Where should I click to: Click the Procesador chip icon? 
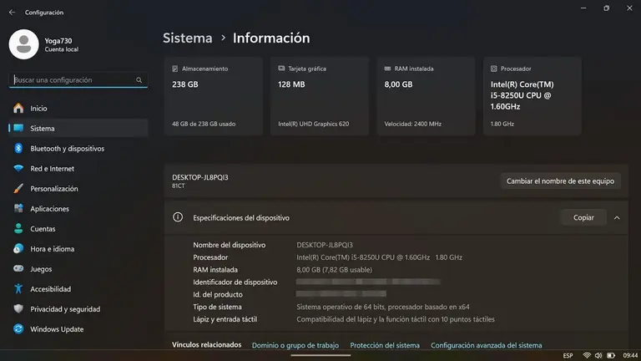point(494,69)
